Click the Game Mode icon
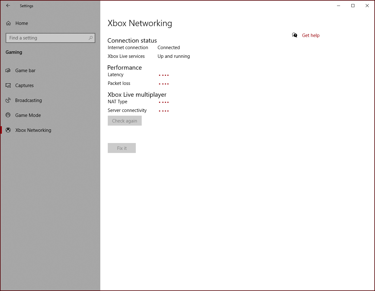 [x=8, y=115]
